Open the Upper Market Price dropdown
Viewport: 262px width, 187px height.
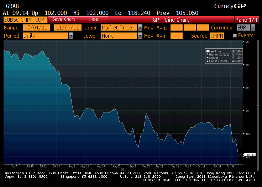[140, 27]
